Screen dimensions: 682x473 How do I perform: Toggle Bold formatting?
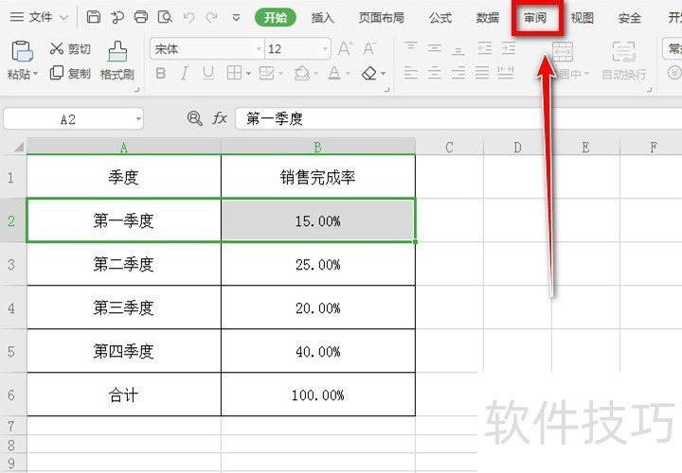(x=160, y=73)
